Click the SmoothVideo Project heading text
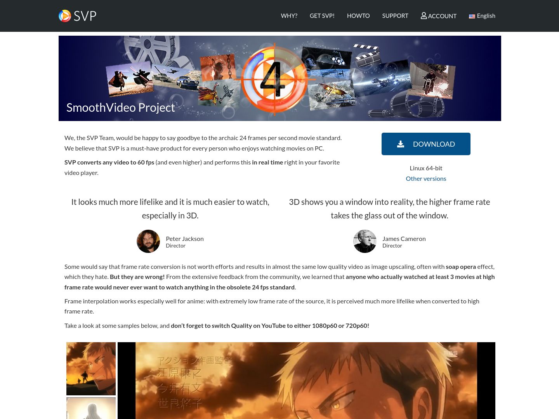Image resolution: width=559 pixels, height=419 pixels. click(x=121, y=107)
